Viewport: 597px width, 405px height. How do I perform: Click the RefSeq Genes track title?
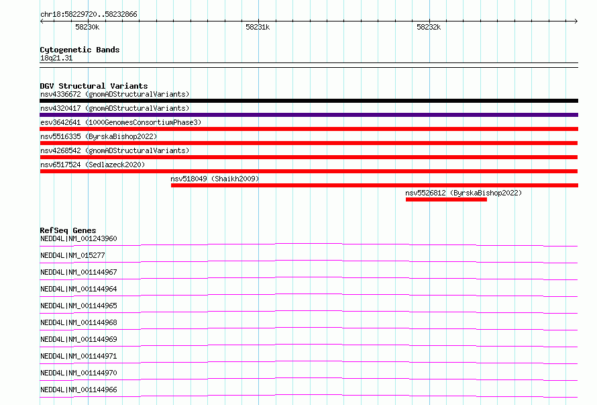68,230
